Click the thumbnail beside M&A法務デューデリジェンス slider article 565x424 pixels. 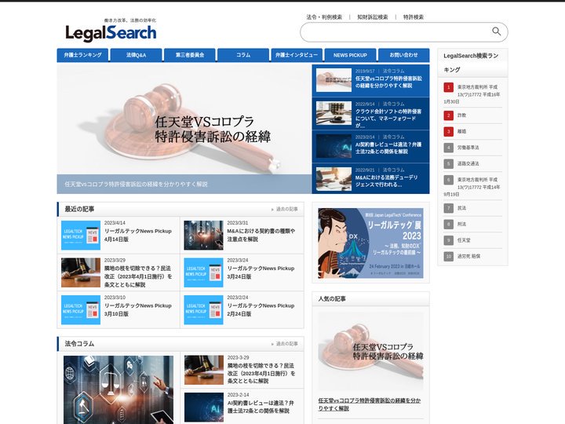(x=334, y=179)
